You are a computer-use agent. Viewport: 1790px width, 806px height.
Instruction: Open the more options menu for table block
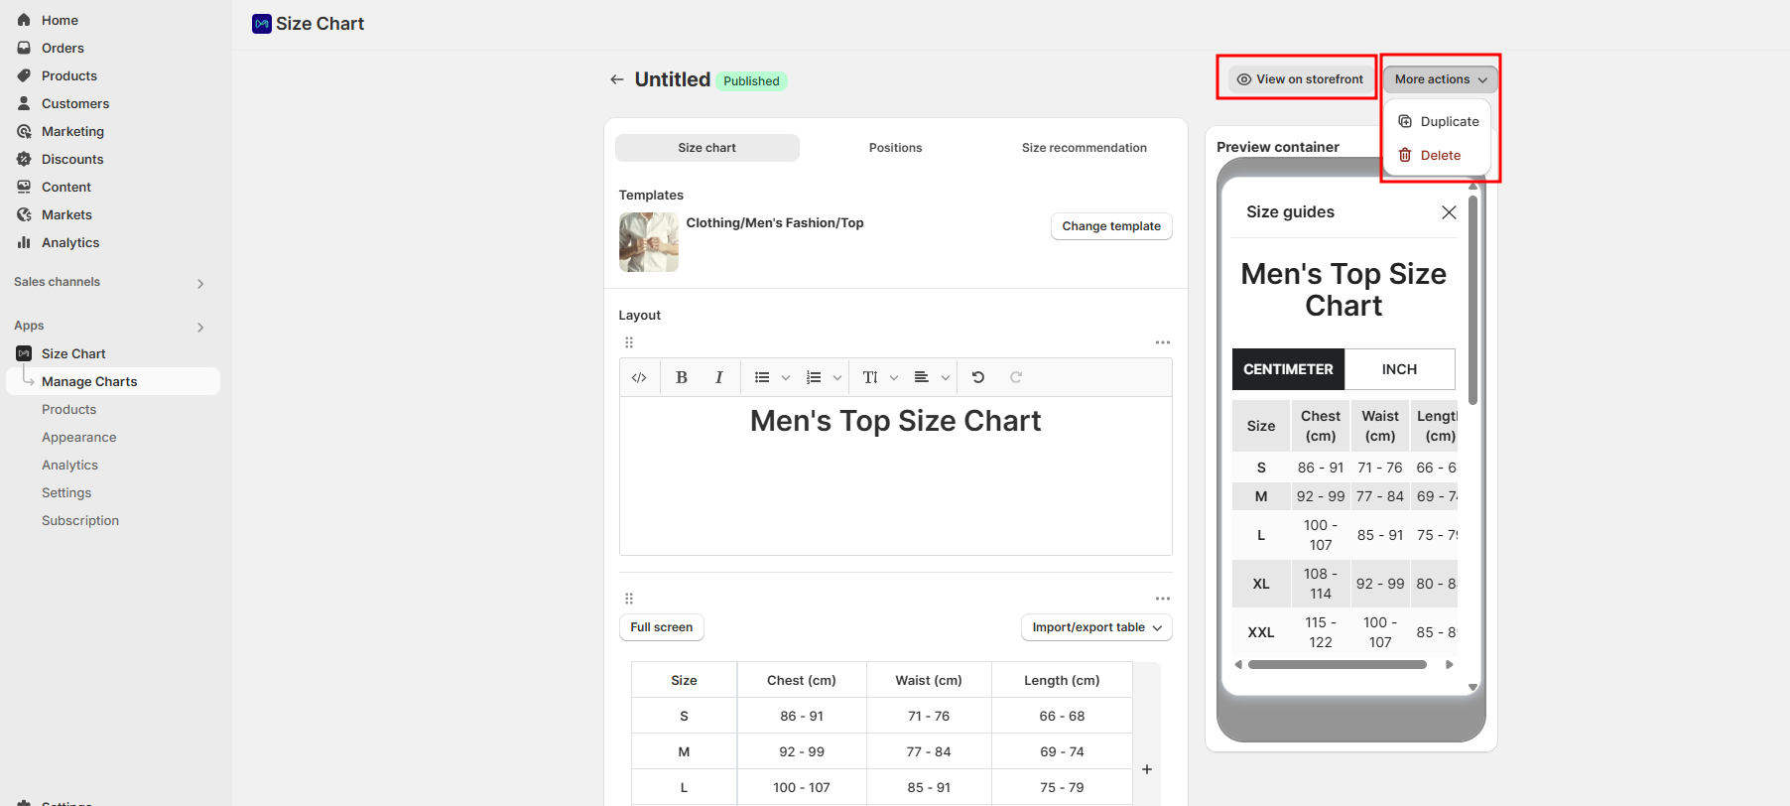coord(1163,599)
